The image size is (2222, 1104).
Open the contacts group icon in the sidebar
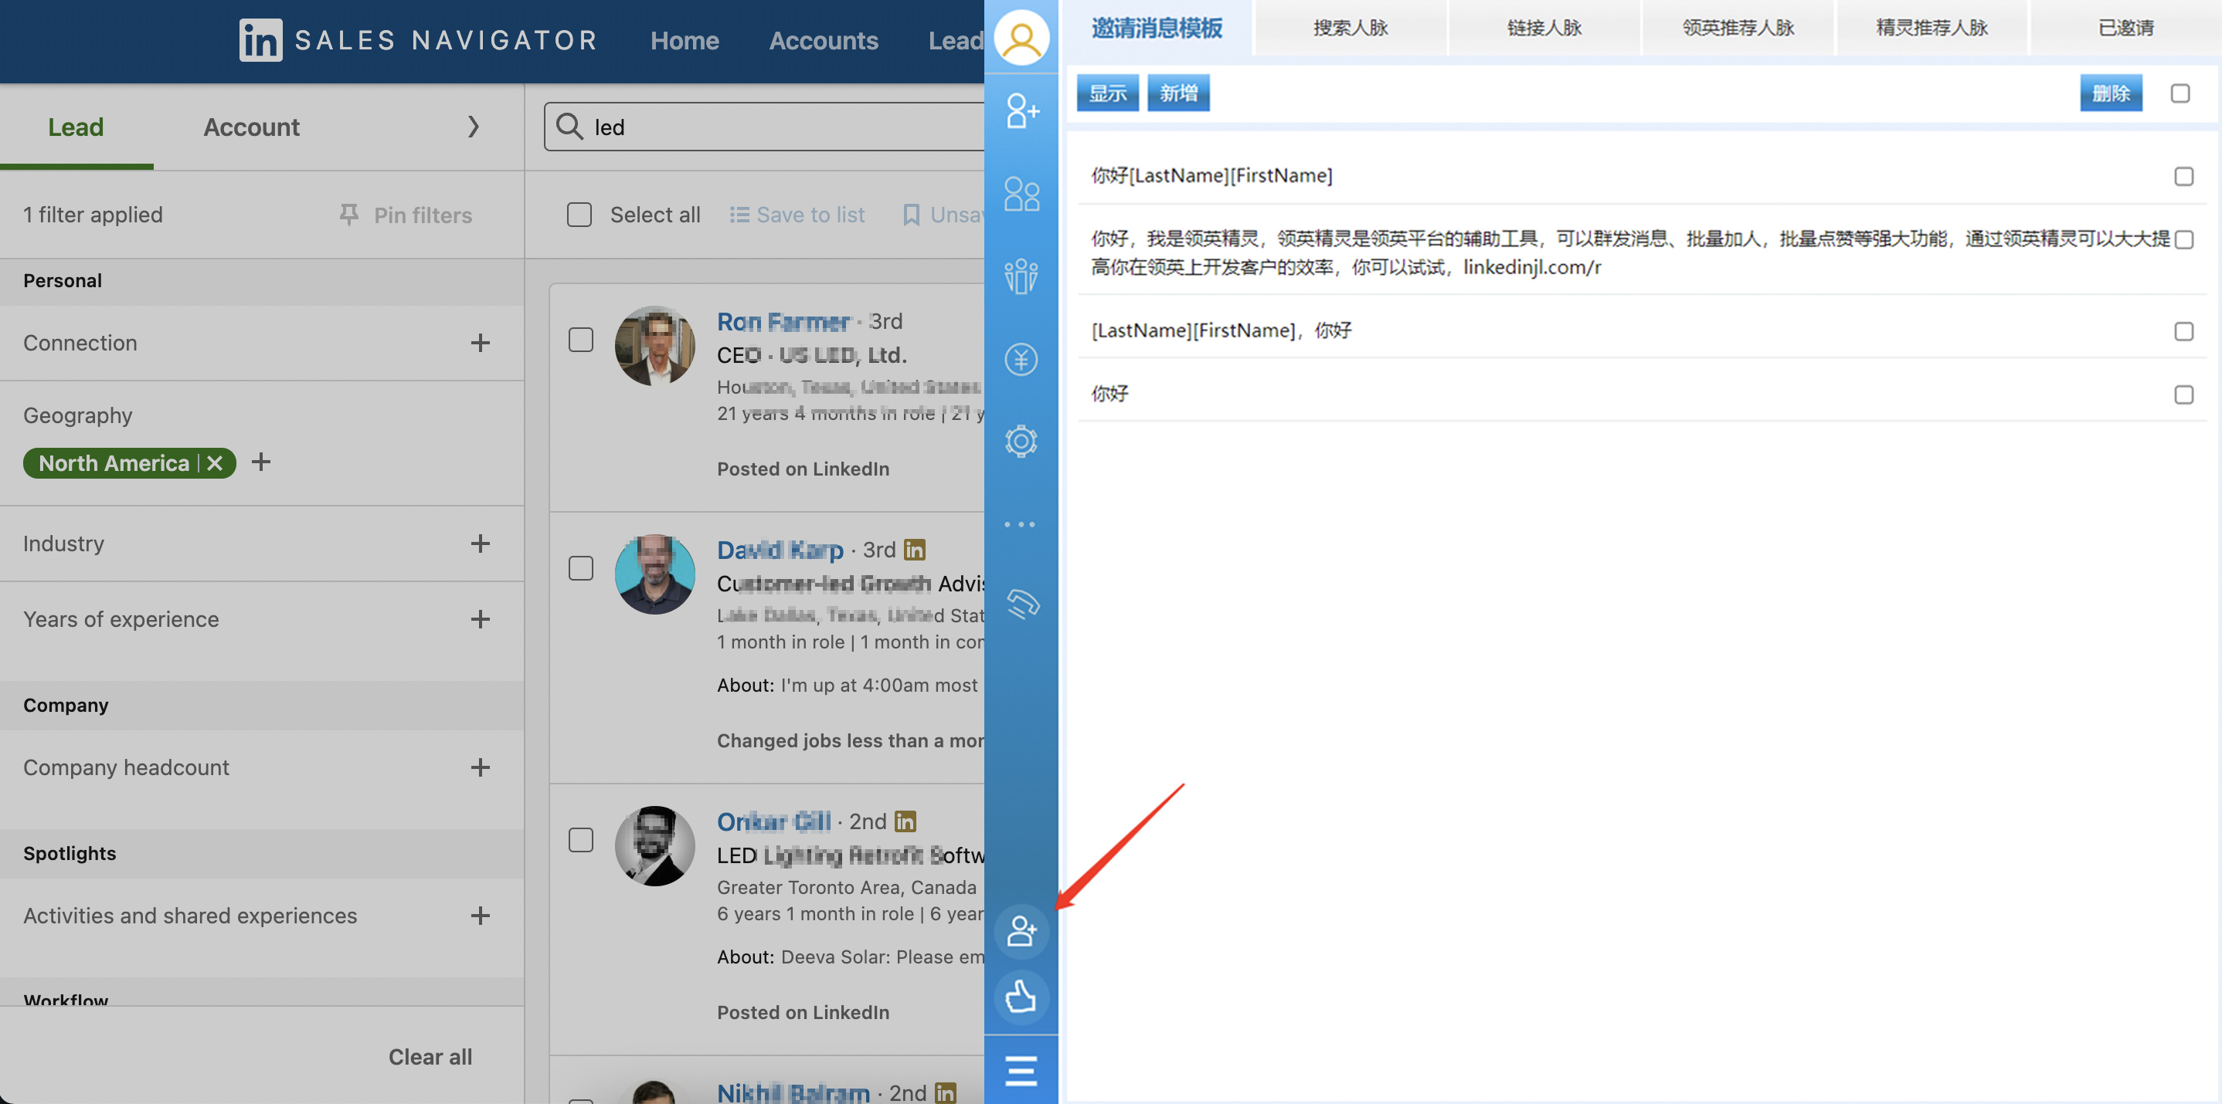pos(1021,194)
